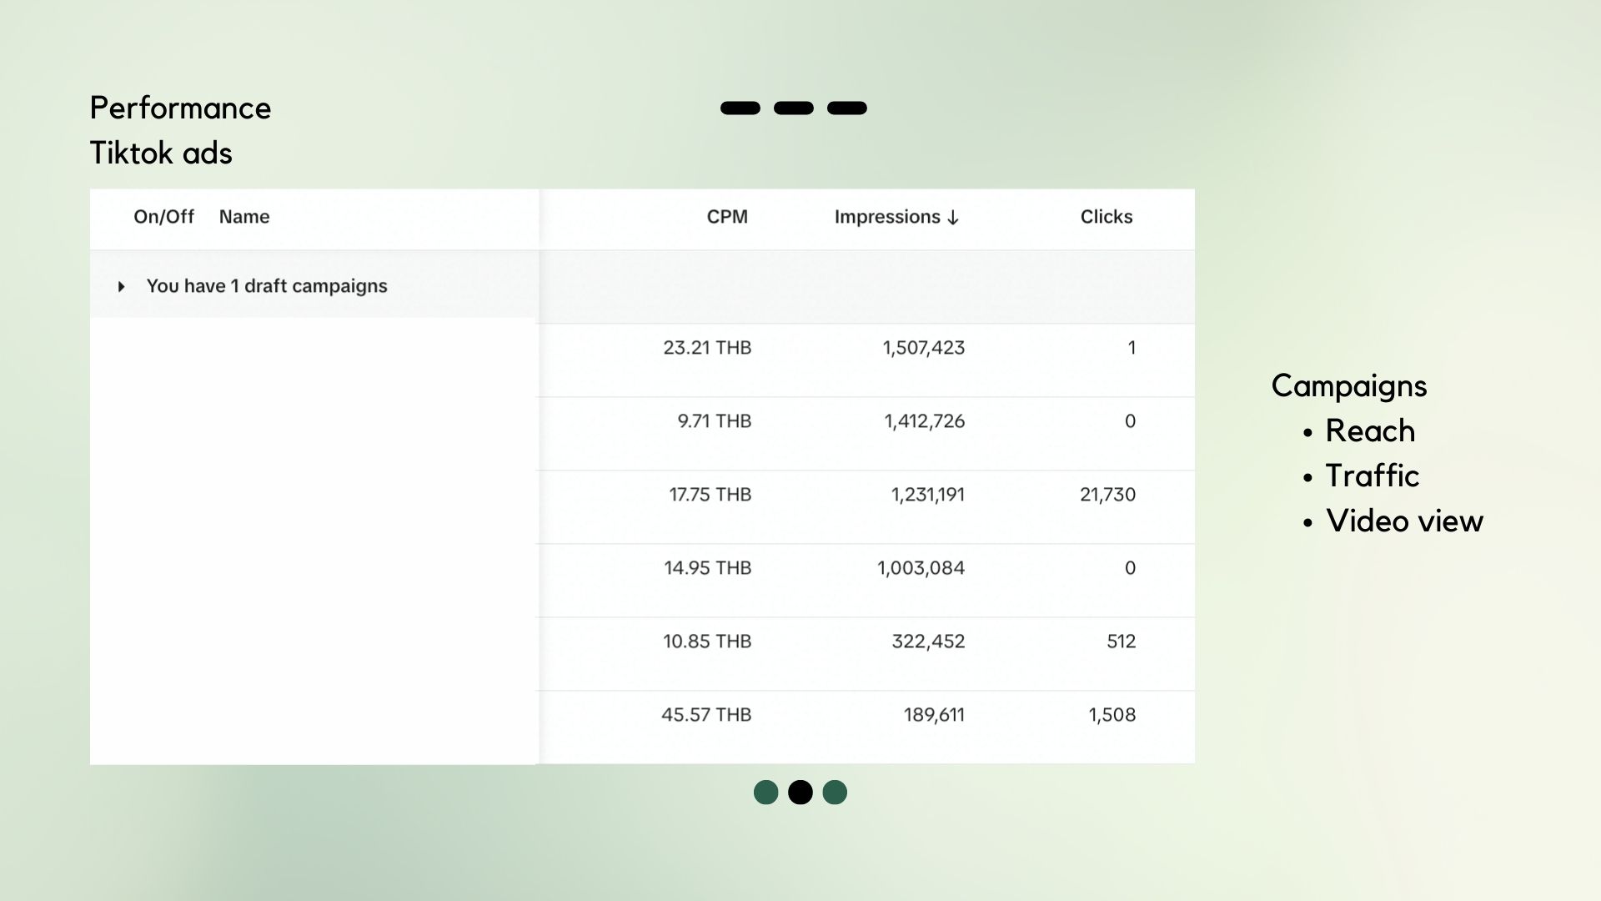Screen dimensions: 1601x901
Task: Select the 45.57 THB CPM cell
Action: [706, 715]
